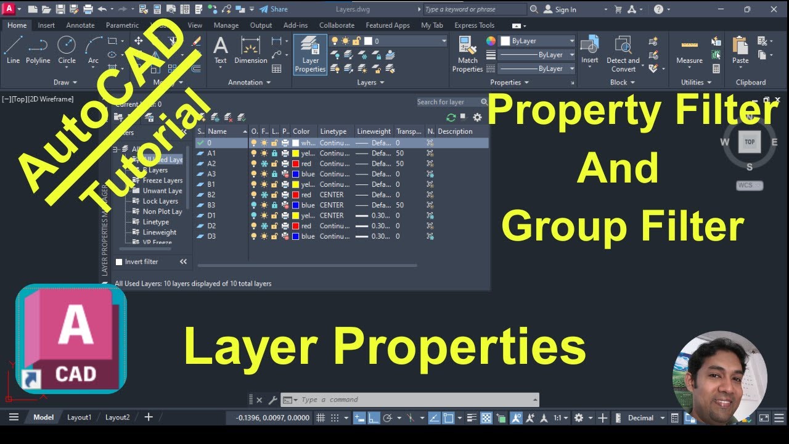
Task: Toggle Ortho mode in status bar
Action: (374, 417)
